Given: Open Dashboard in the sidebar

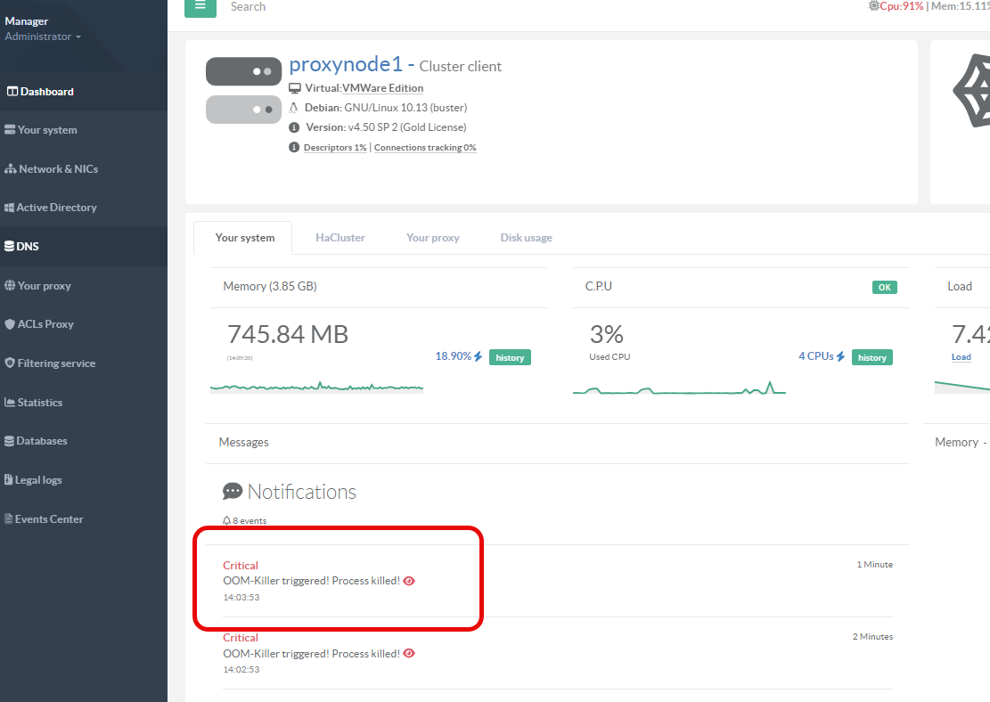Looking at the screenshot, I should (x=41, y=92).
